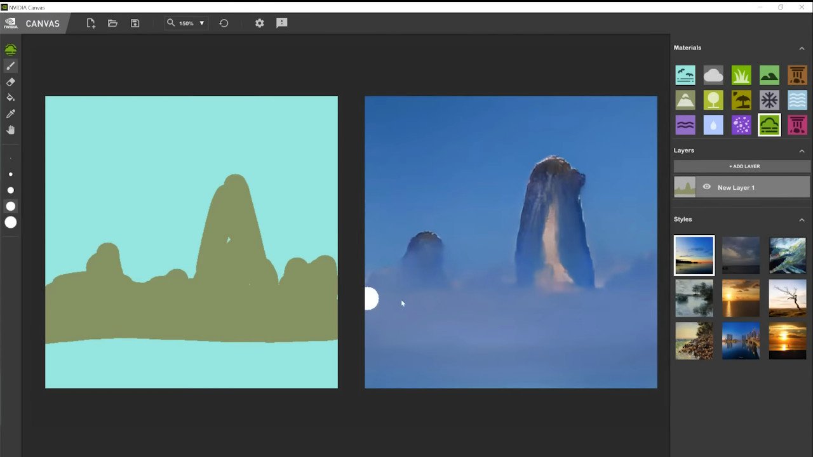Screen dimensions: 813x457
Task: Click the reset view rotate arrow icon
Action: [x=224, y=23]
